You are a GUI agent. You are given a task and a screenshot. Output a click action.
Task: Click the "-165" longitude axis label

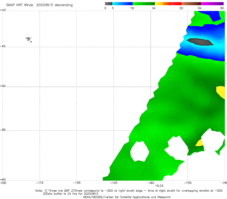(113, 183)
